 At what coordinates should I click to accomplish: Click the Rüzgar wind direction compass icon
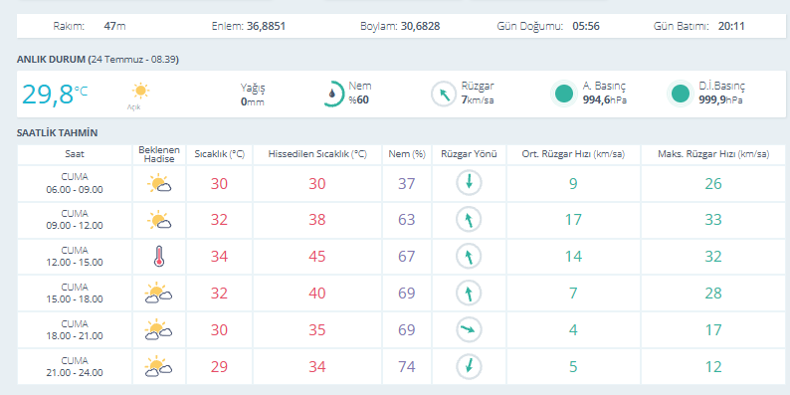coord(444,95)
